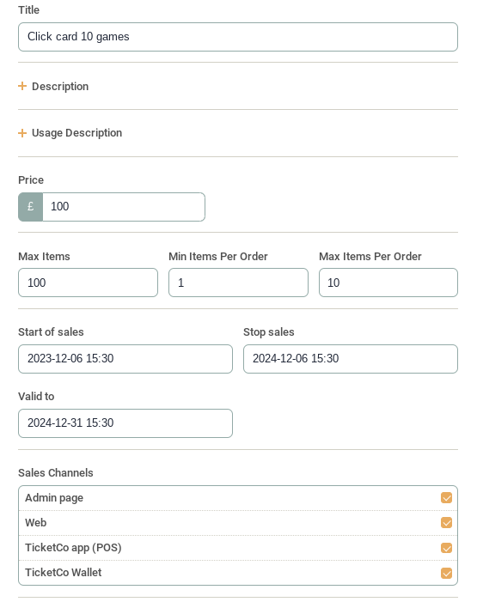This screenshot has height=608, width=477.
Task: Toggle the TicketCo Wallet checkbox
Action: pos(446,573)
